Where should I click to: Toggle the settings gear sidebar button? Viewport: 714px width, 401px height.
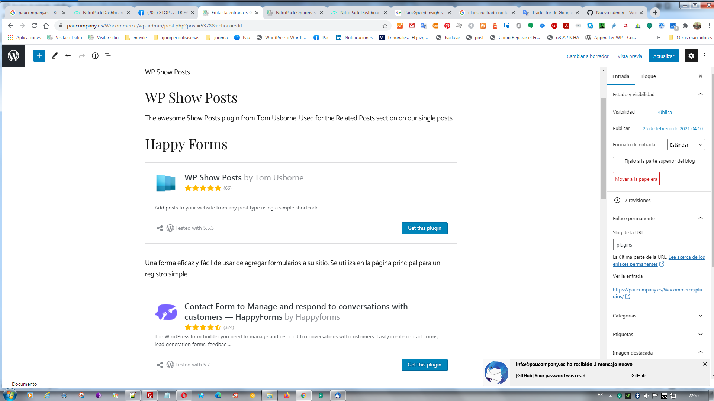coord(691,56)
